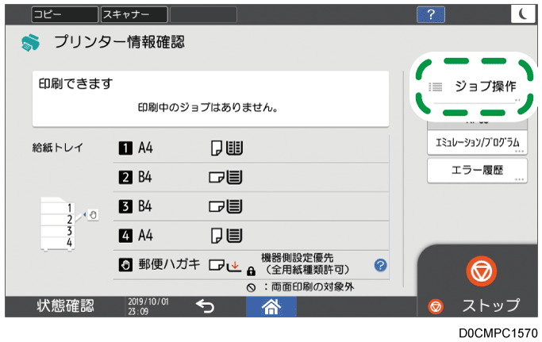Open the エラー履歴 error history
542x342 pixels.
[477, 171]
